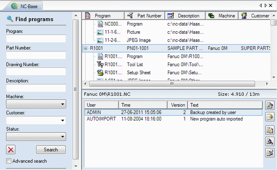Screen dimensions: 277x170
Task: Click the Text column header
Action: point(225,105)
